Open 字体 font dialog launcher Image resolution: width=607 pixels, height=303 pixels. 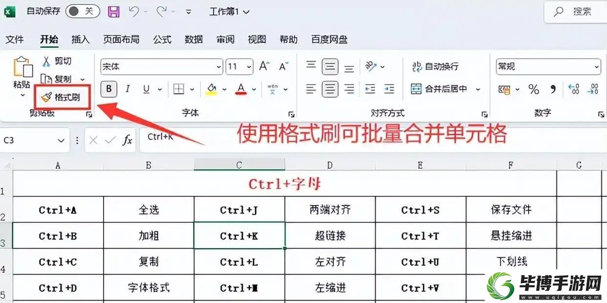[x=291, y=114]
